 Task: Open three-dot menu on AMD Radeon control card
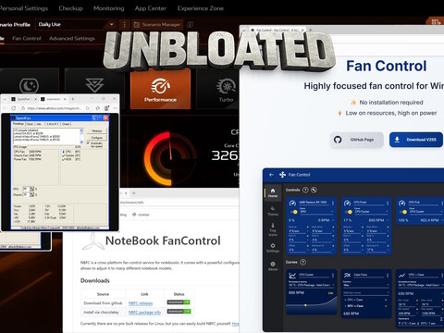coord(333,203)
